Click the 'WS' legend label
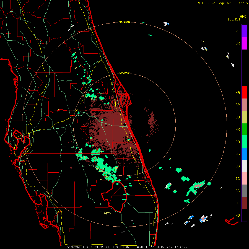The height and width of the screenshot is (249, 249). tap(237, 154)
